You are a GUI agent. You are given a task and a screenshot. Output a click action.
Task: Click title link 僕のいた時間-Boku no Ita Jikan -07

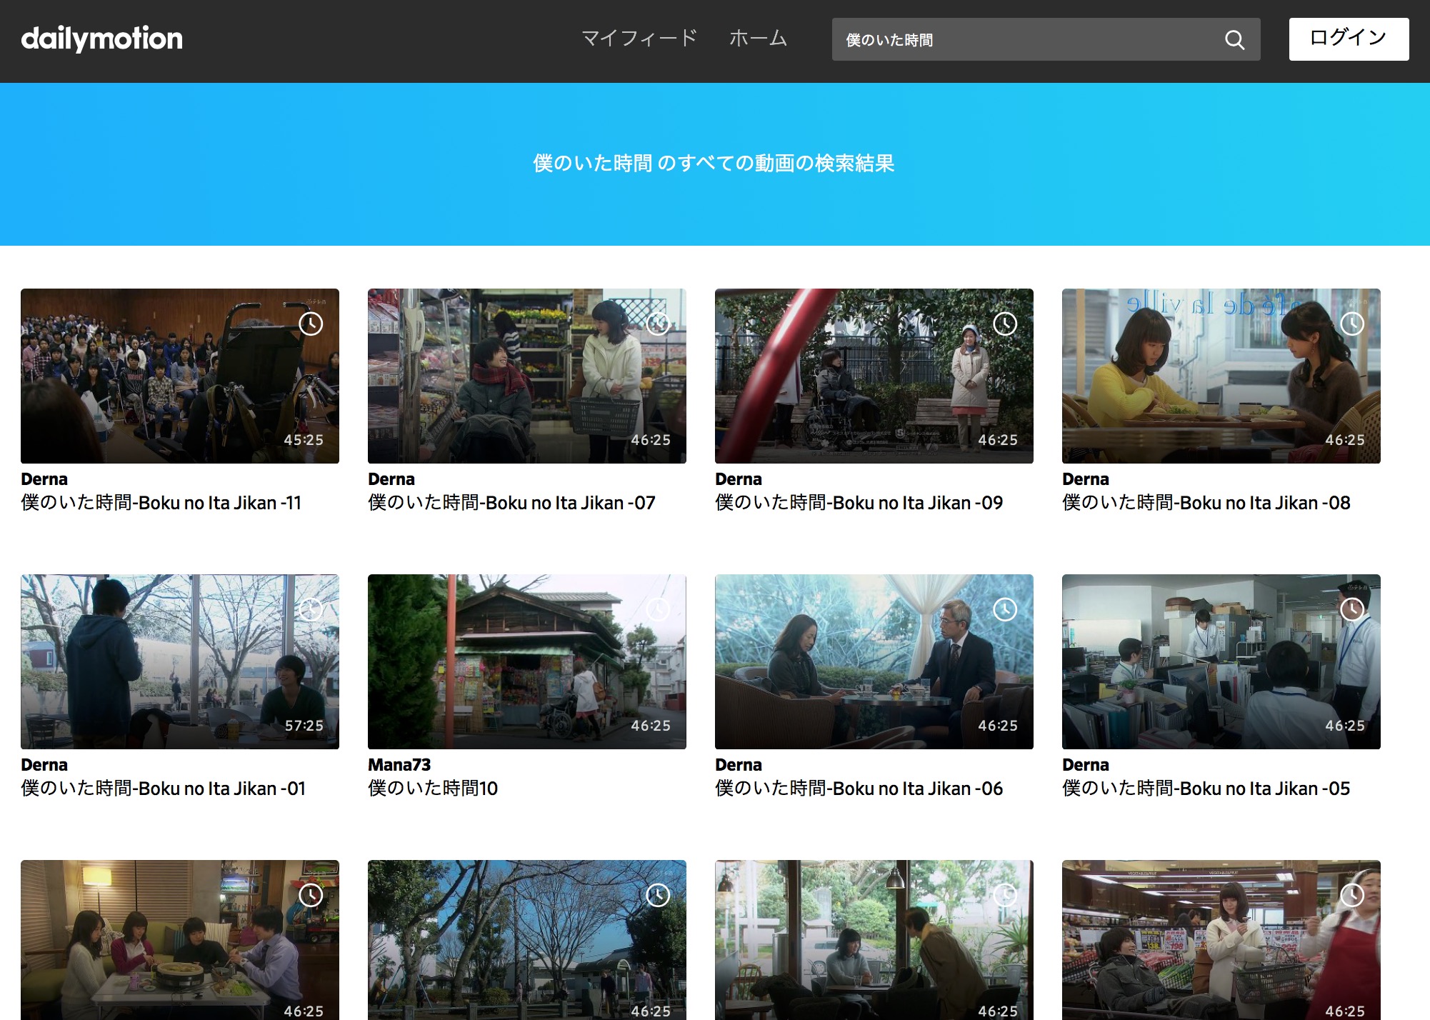pyautogui.click(x=511, y=503)
